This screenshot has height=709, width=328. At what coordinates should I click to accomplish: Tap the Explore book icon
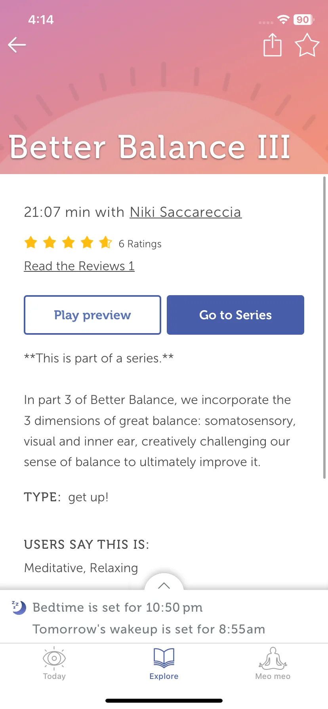(164, 658)
